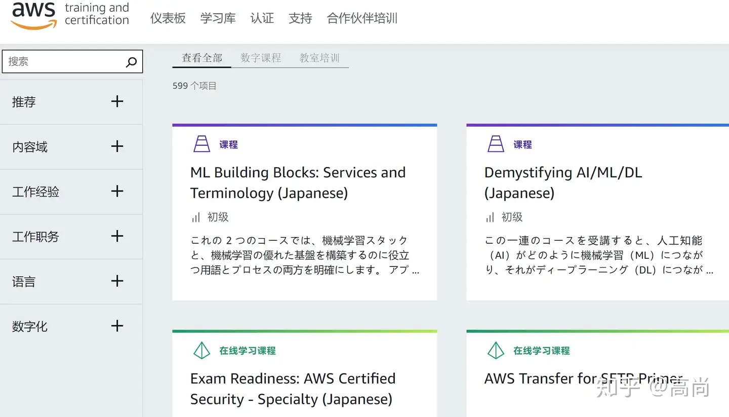Expand the 工作经验 filter section
The width and height of the screenshot is (729, 417).
[x=117, y=191]
